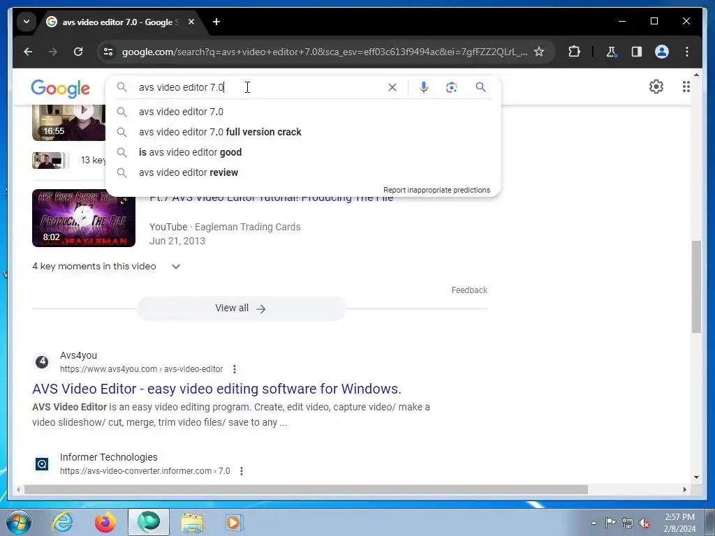The image size is (715, 536).
Task: Open the tab search dropdown
Action: pos(27,22)
